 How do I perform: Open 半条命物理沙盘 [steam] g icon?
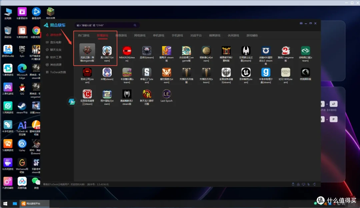pos(266,72)
